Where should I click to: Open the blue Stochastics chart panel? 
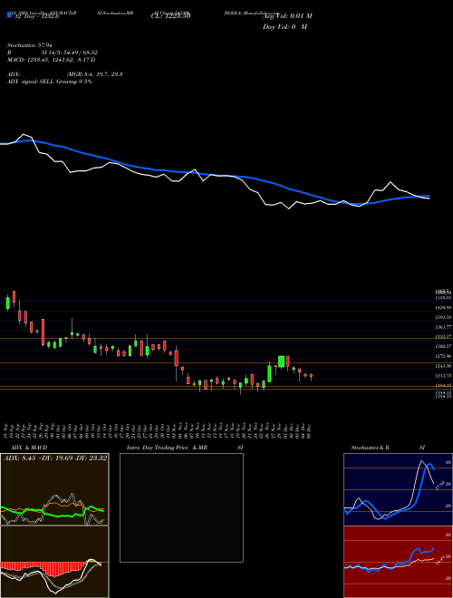tap(398, 489)
